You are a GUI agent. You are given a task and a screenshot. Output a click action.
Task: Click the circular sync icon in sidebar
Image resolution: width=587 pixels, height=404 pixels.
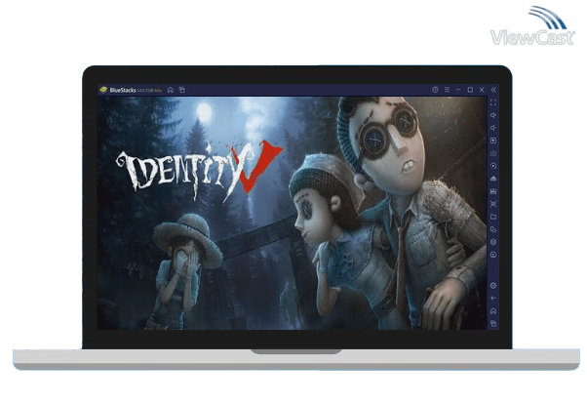coord(493,166)
